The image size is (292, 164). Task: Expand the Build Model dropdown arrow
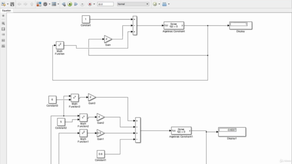[169, 4]
